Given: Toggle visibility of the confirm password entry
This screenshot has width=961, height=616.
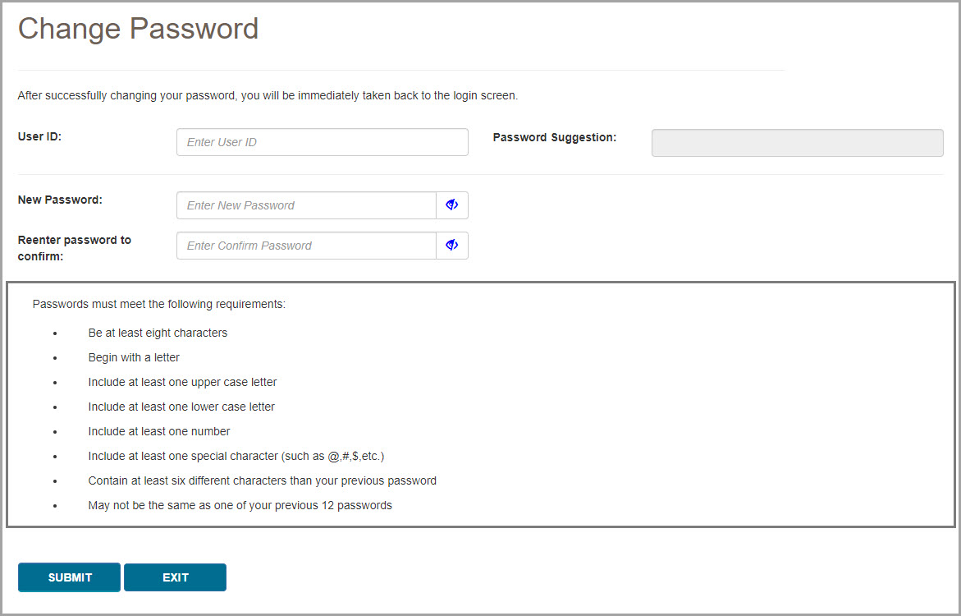Looking at the screenshot, I should tap(451, 246).
